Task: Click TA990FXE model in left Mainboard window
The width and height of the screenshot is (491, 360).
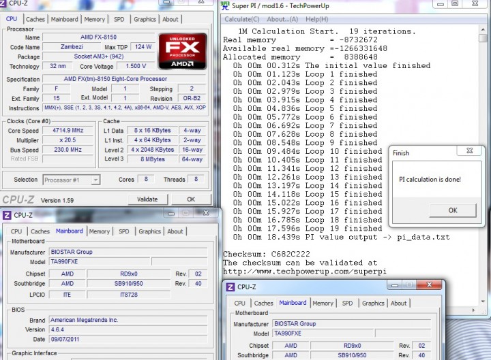Action: (x=100, y=261)
